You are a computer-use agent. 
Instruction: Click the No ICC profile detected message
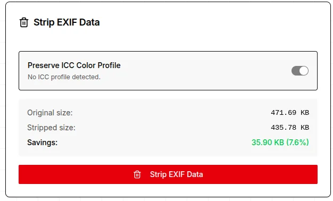[64, 77]
